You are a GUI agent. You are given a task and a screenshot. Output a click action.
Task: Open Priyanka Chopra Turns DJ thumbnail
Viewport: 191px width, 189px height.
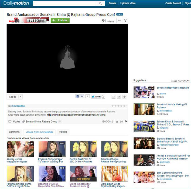[21, 174]
